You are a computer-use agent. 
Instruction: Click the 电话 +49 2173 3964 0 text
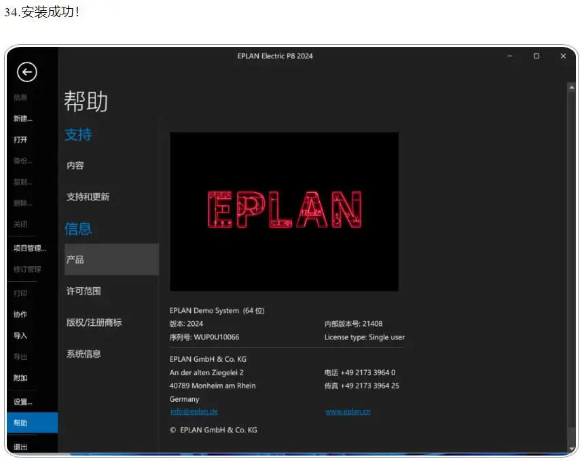(360, 372)
